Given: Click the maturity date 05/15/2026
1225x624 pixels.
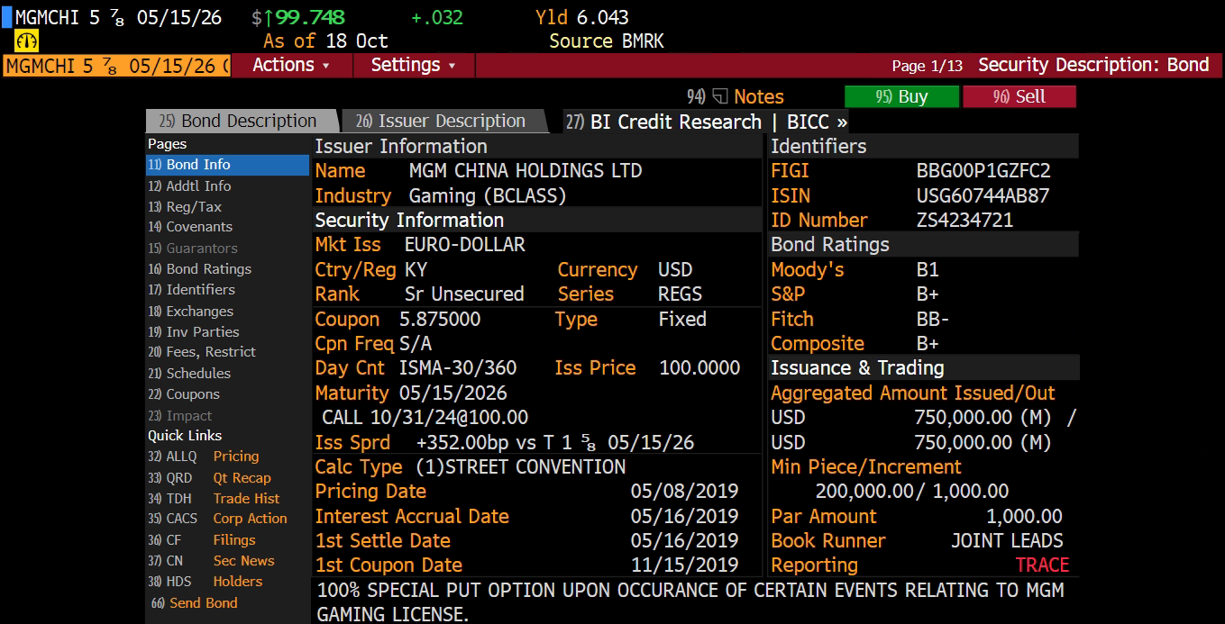Looking at the screenshot, I should [453, 393].
